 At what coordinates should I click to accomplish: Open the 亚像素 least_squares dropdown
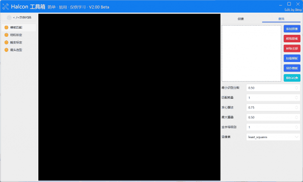click(x=273, y=137)
